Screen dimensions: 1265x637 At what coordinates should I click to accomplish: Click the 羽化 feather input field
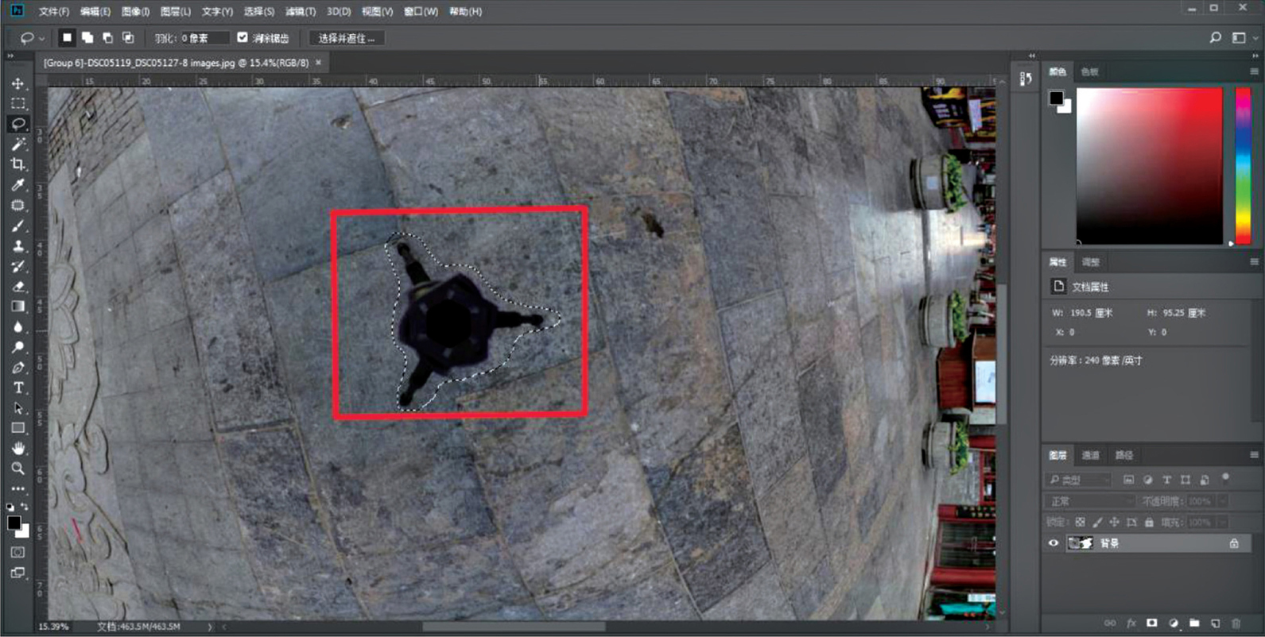coord(204,38)
